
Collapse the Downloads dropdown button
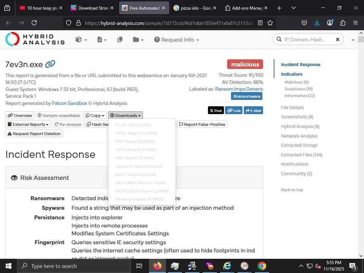click(x=125, y=116)
